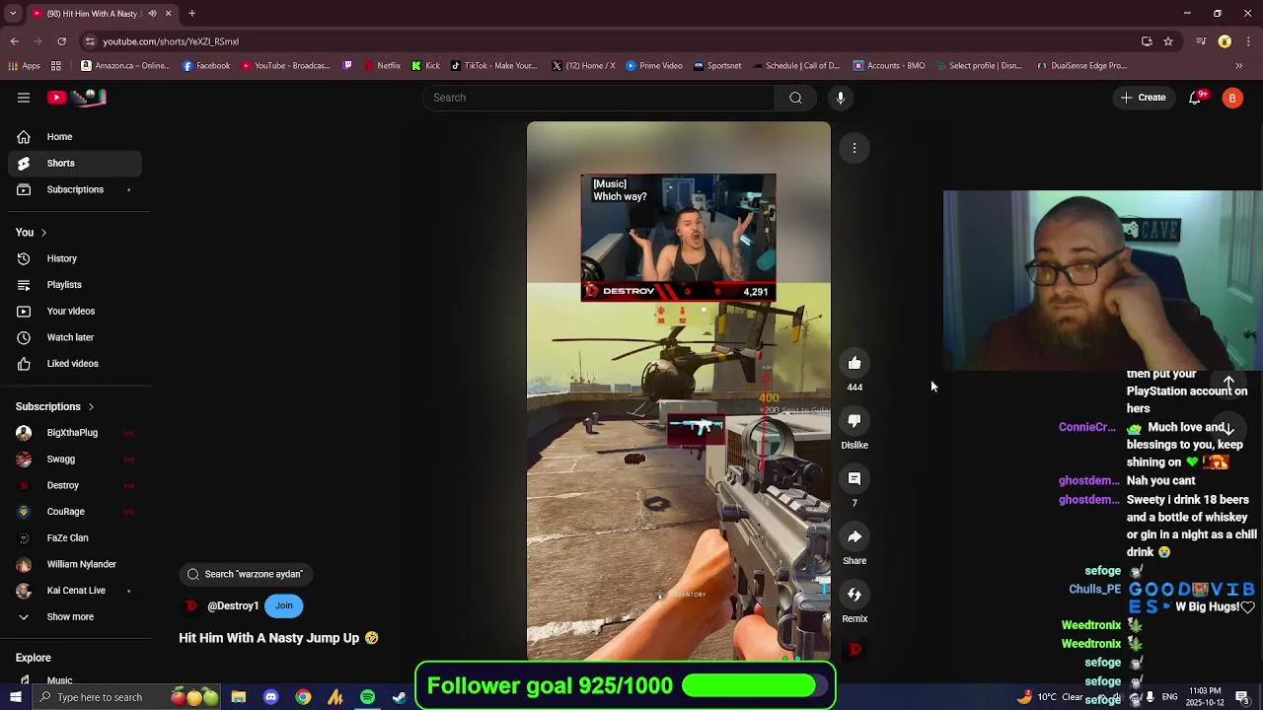Open Playlists
The height and width of the screenshot is (710, 1263).
75,285
